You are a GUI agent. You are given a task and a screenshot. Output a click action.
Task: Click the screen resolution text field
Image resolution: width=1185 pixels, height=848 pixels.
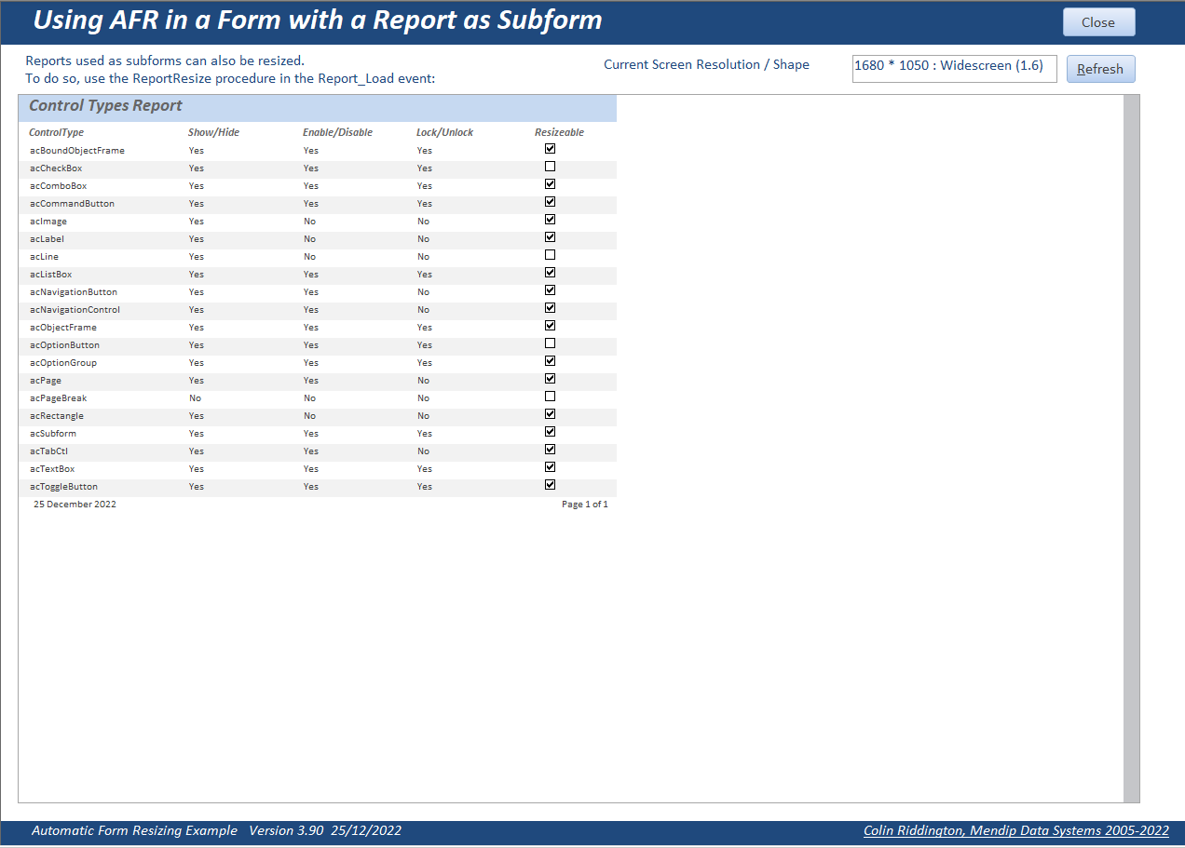pos(954,68)
